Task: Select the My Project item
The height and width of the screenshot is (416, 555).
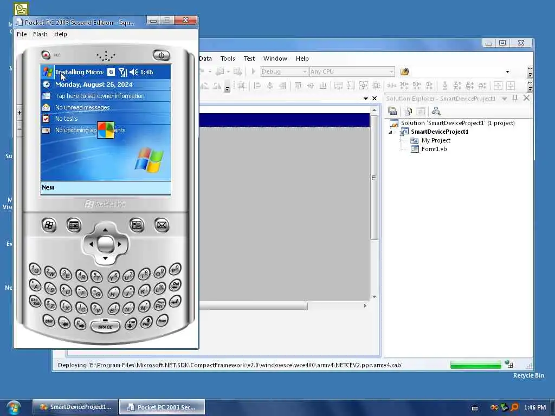Action: 436,140
